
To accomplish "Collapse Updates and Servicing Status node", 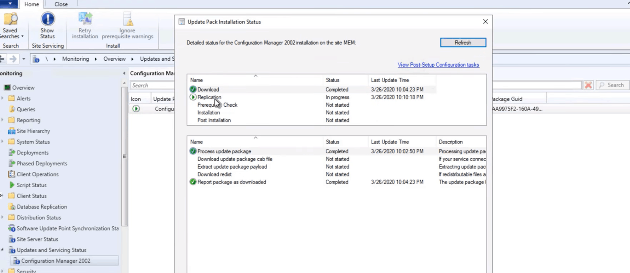I will click(x=2, y=250).
